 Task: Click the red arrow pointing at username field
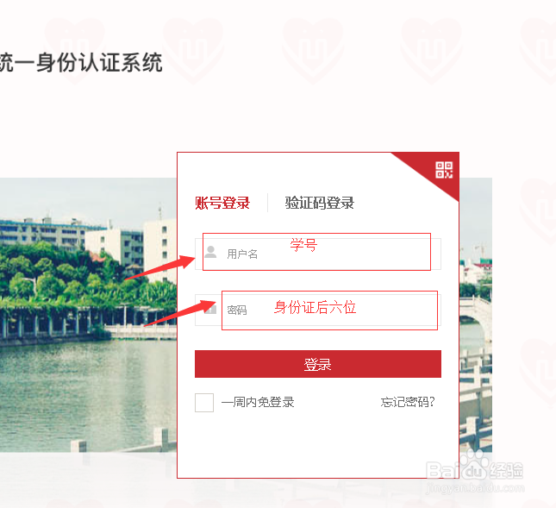tap(160, 267)
